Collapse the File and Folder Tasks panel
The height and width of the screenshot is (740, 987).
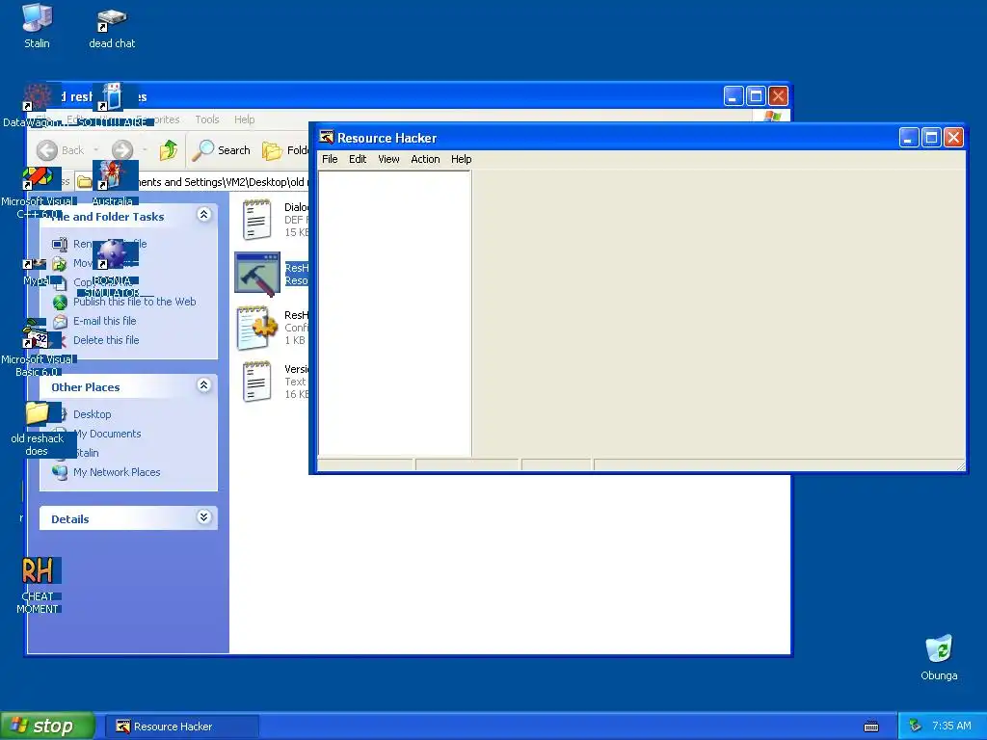204,215
